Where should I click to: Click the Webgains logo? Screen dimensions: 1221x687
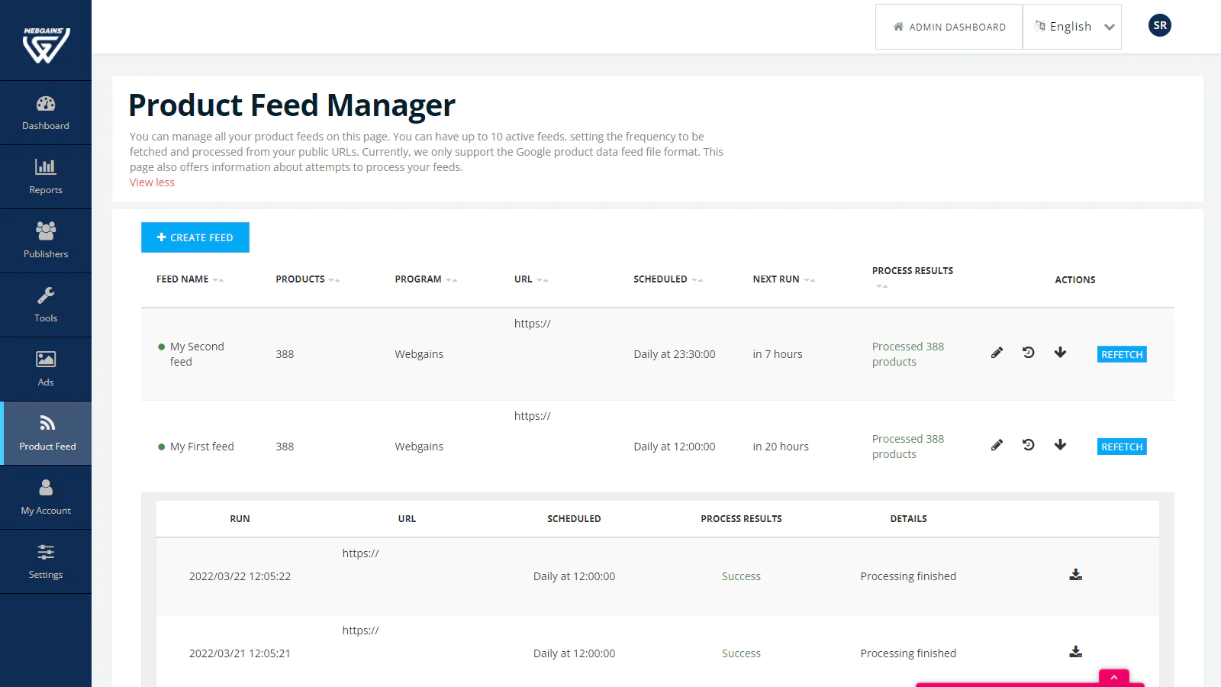click(x=46, y=44)
